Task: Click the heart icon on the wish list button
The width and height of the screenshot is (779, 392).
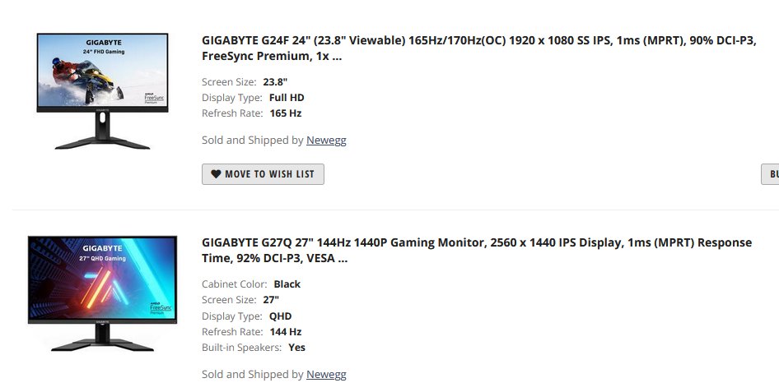Action: pyautogui.click(x=216, y=174)
